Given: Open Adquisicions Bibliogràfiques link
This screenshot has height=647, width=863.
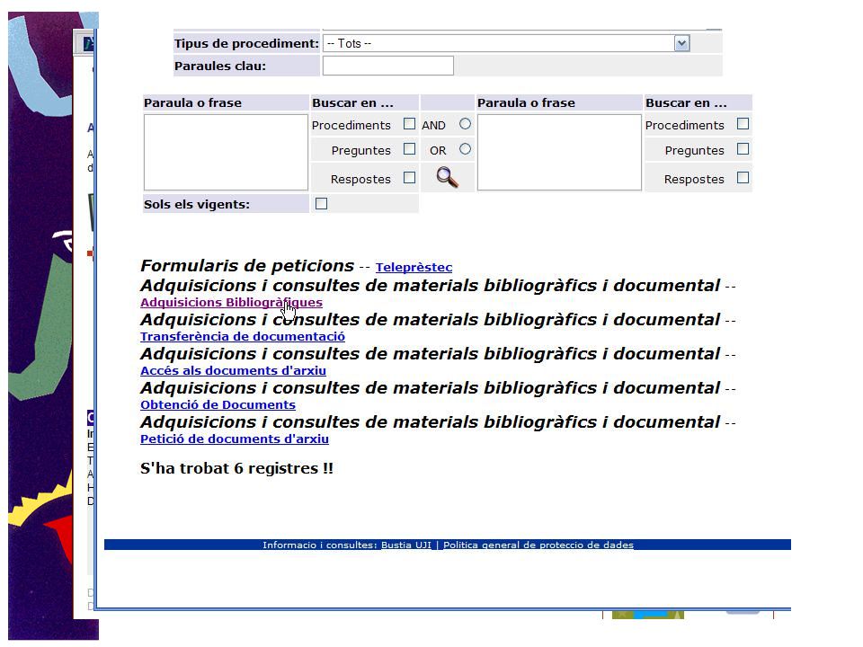Looking at the screenshot, I should 231,303.
